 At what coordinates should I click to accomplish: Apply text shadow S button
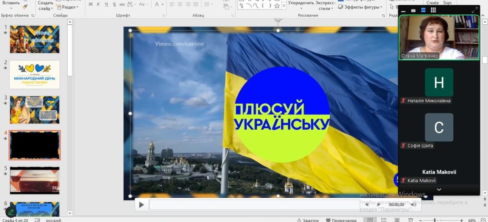[114, 4]
